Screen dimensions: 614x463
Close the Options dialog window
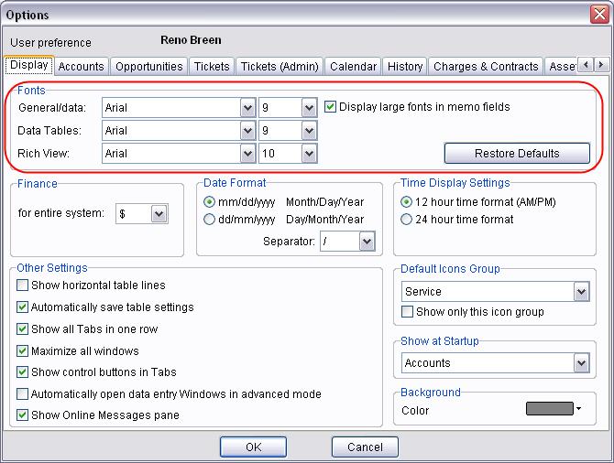click(x=598, y=15)
